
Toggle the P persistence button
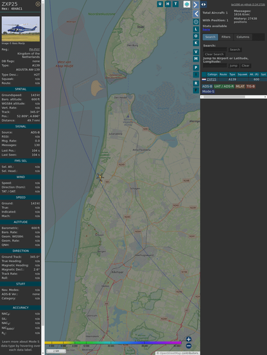coord(196,67)
